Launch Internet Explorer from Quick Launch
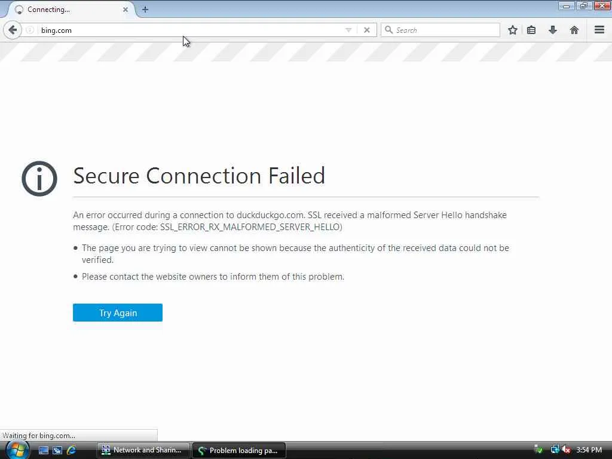This screenshot has height=459, width=612. tap(71, 450)
